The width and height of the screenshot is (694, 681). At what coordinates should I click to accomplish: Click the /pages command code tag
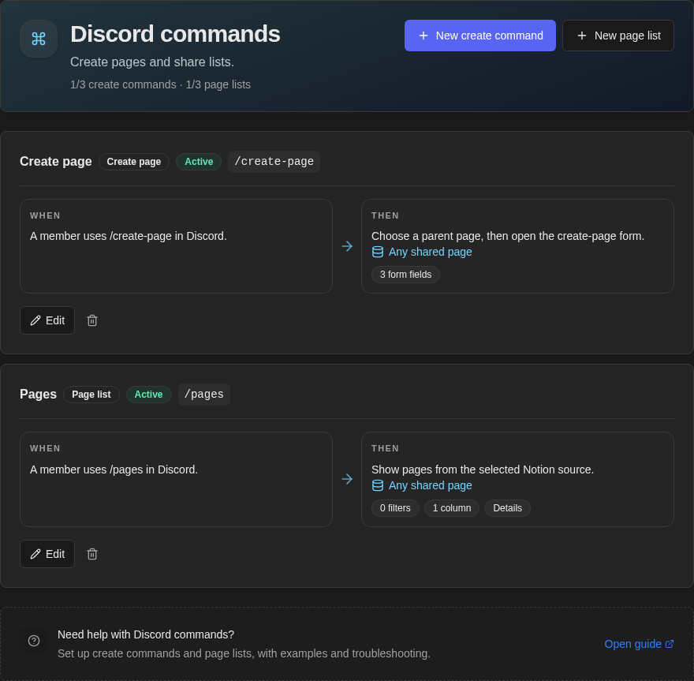(204, 394)
